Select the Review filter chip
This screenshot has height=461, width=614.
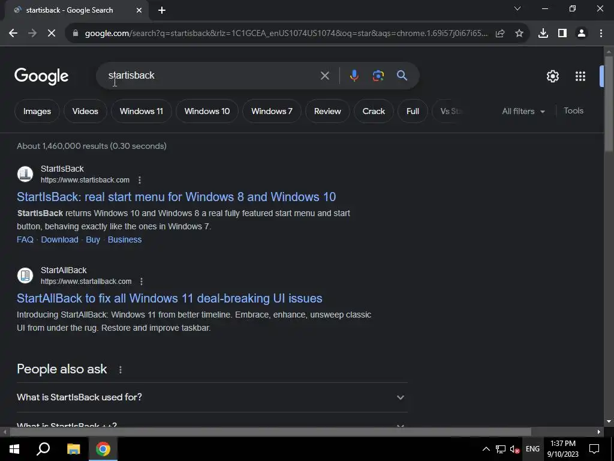(327, 111)
